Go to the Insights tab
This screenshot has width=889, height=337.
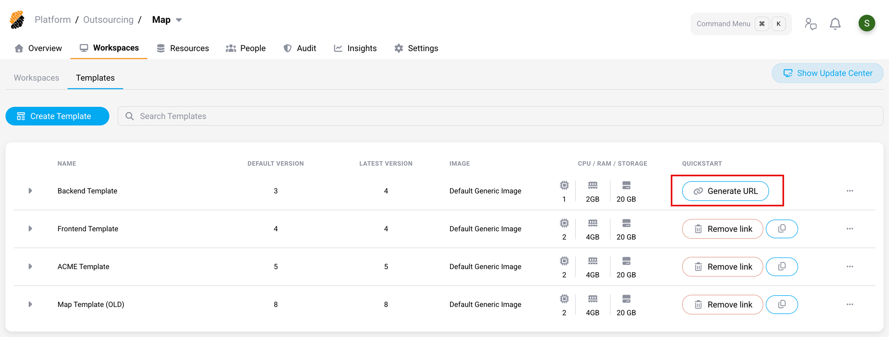pyautogui.click(x=355, y=48)
